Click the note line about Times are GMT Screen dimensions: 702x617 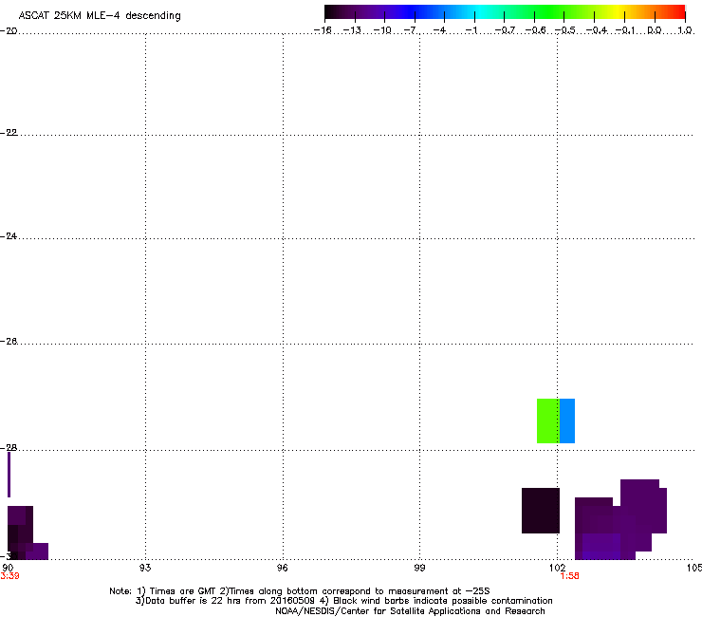[300, 591]
